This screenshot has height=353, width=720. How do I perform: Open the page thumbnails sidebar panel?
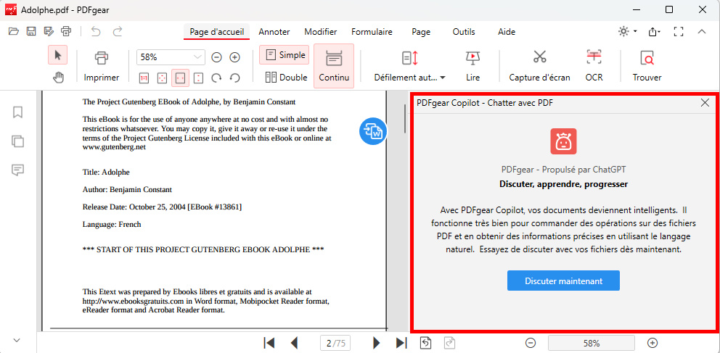[x=18, y=141]
